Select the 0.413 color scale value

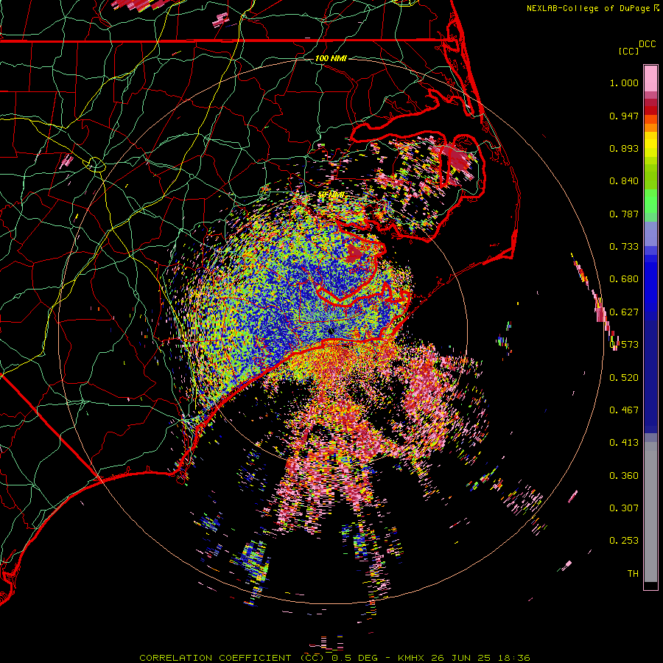(624, 443)
